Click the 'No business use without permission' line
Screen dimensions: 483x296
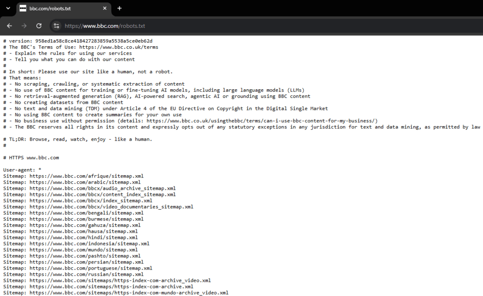191,121
